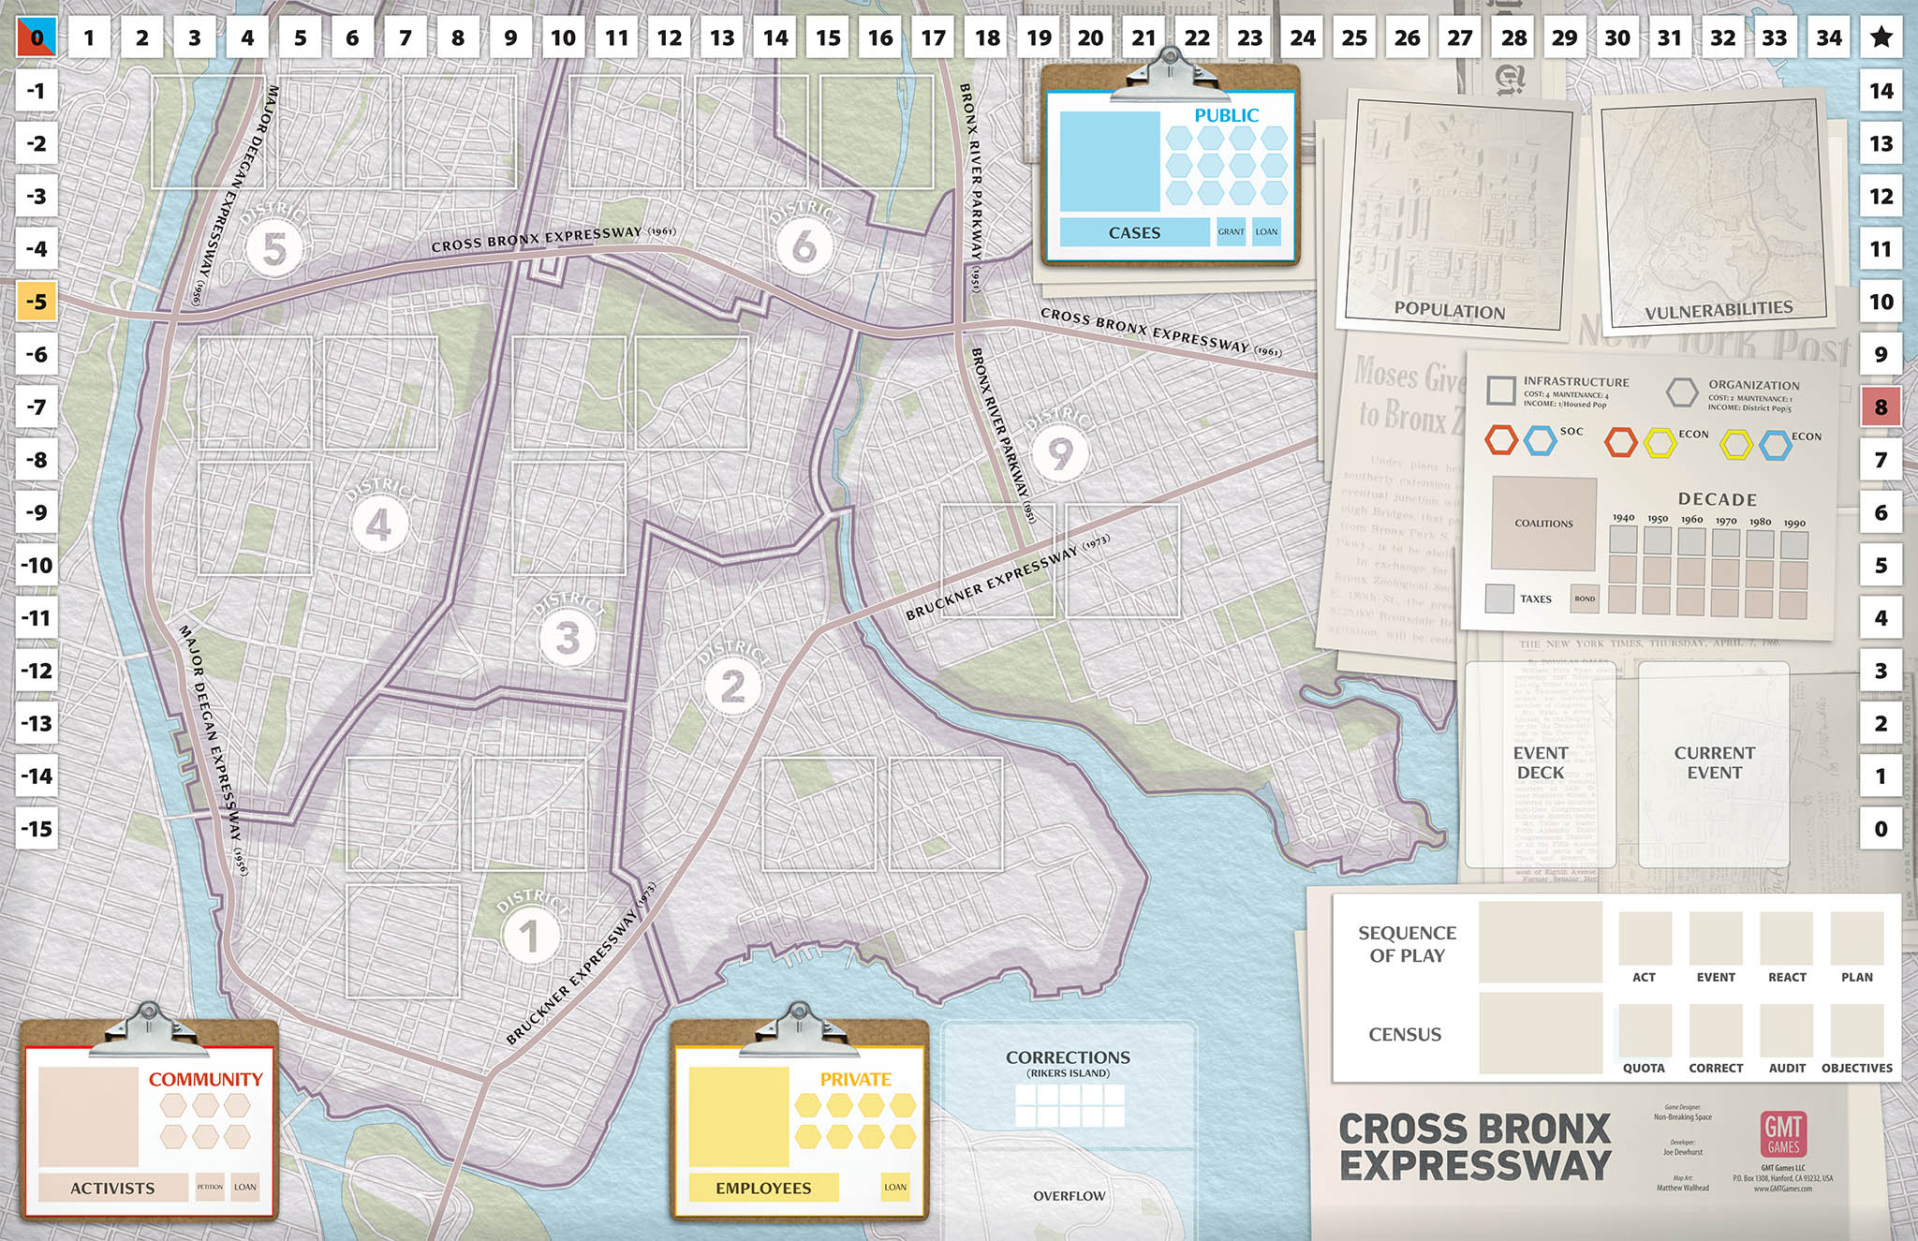Select the District 9 circle marker

tap(1059, 453)
